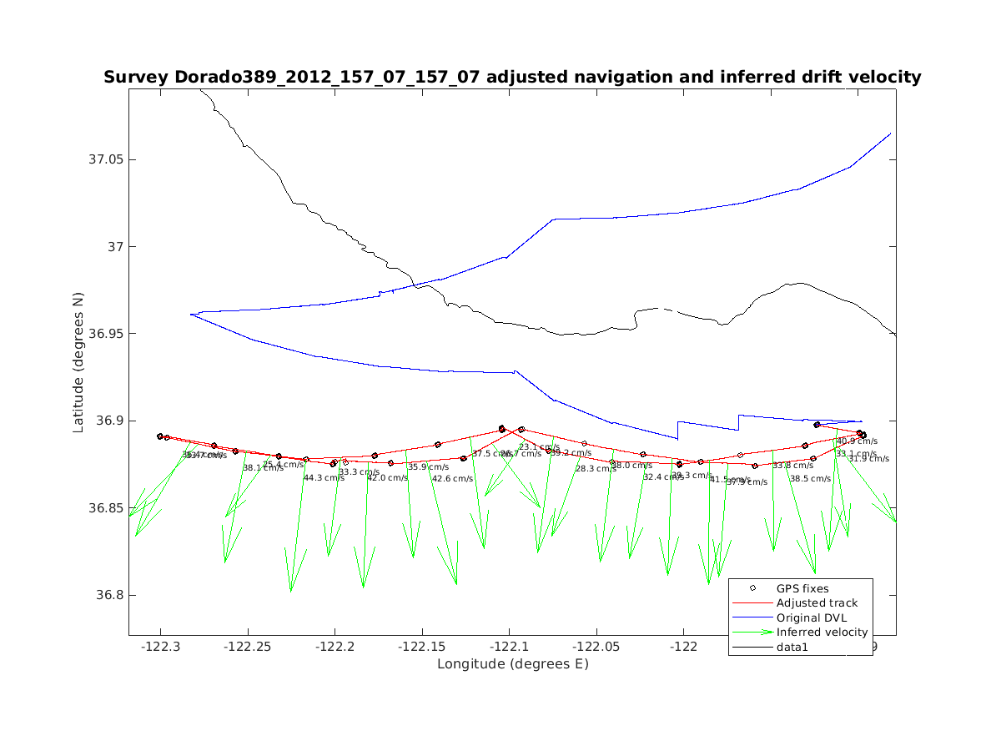Click the 'Latitude (degrees N)' axis label
Viewport: 991px width, 751px height.
coord(78,361)
